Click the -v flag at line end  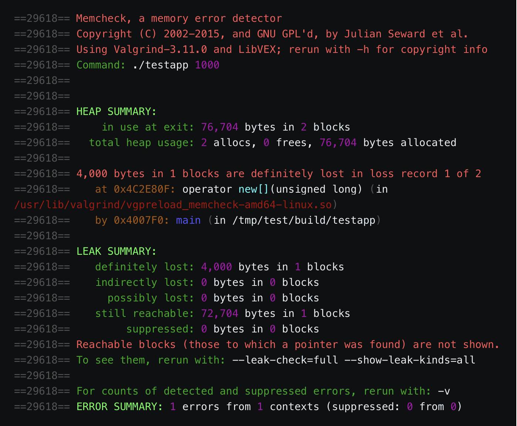(x=444, y=391)
